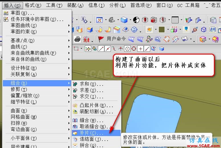Open the 格式(R) menu
221x148 pixels.
33,5
